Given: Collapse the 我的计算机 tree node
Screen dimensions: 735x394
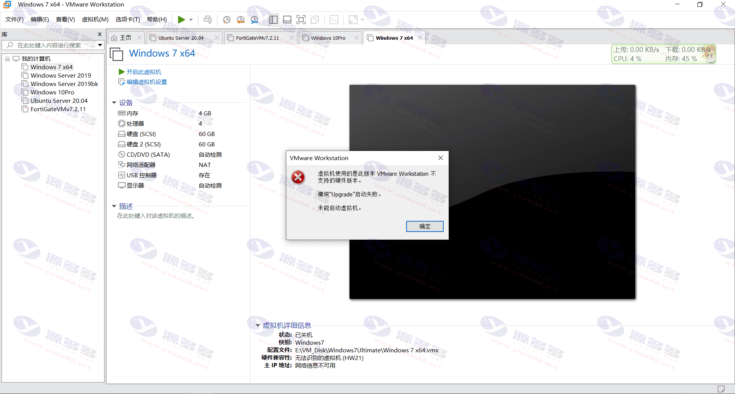Looking at the screenshot, I should [x=7, y=59].
